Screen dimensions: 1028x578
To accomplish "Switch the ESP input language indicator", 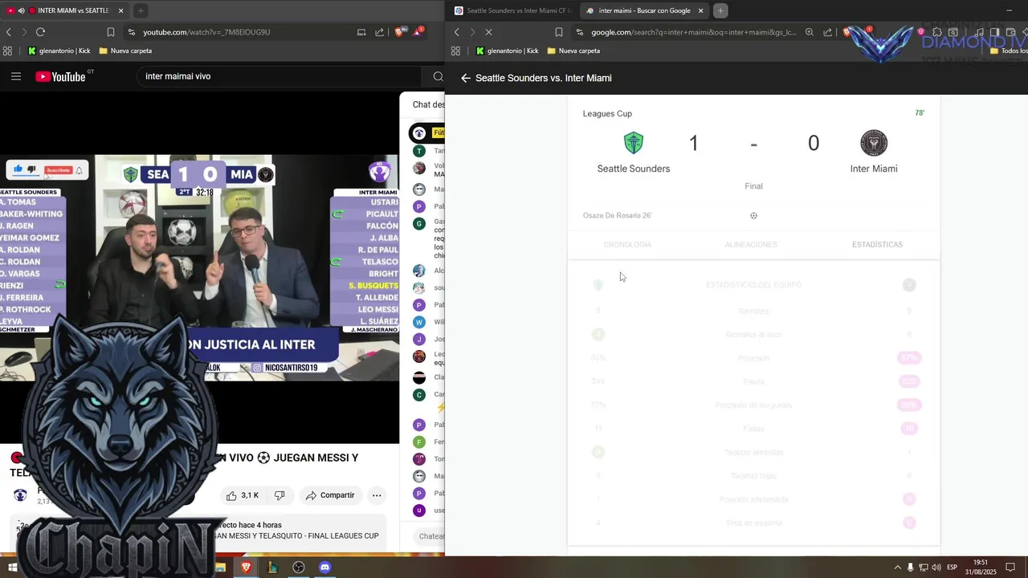I will [952, 567].
